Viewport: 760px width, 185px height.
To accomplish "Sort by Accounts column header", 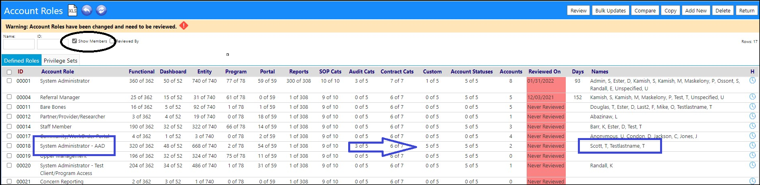I will coord(511,71).
